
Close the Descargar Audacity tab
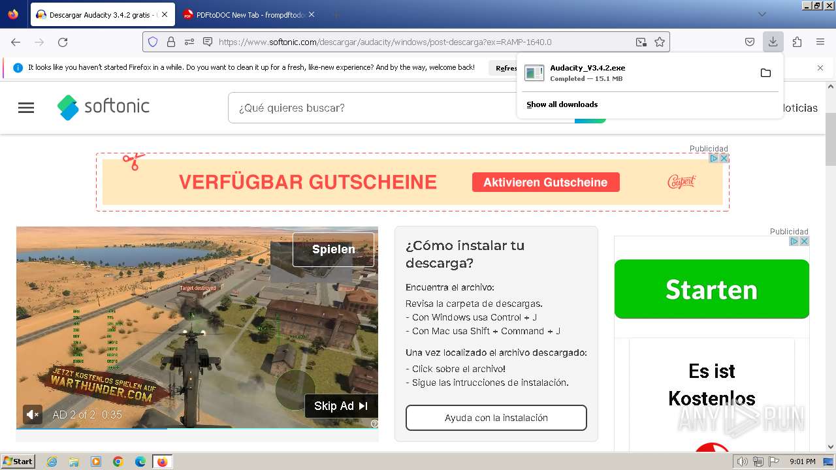pyautogui.click(x=164, y=14)
